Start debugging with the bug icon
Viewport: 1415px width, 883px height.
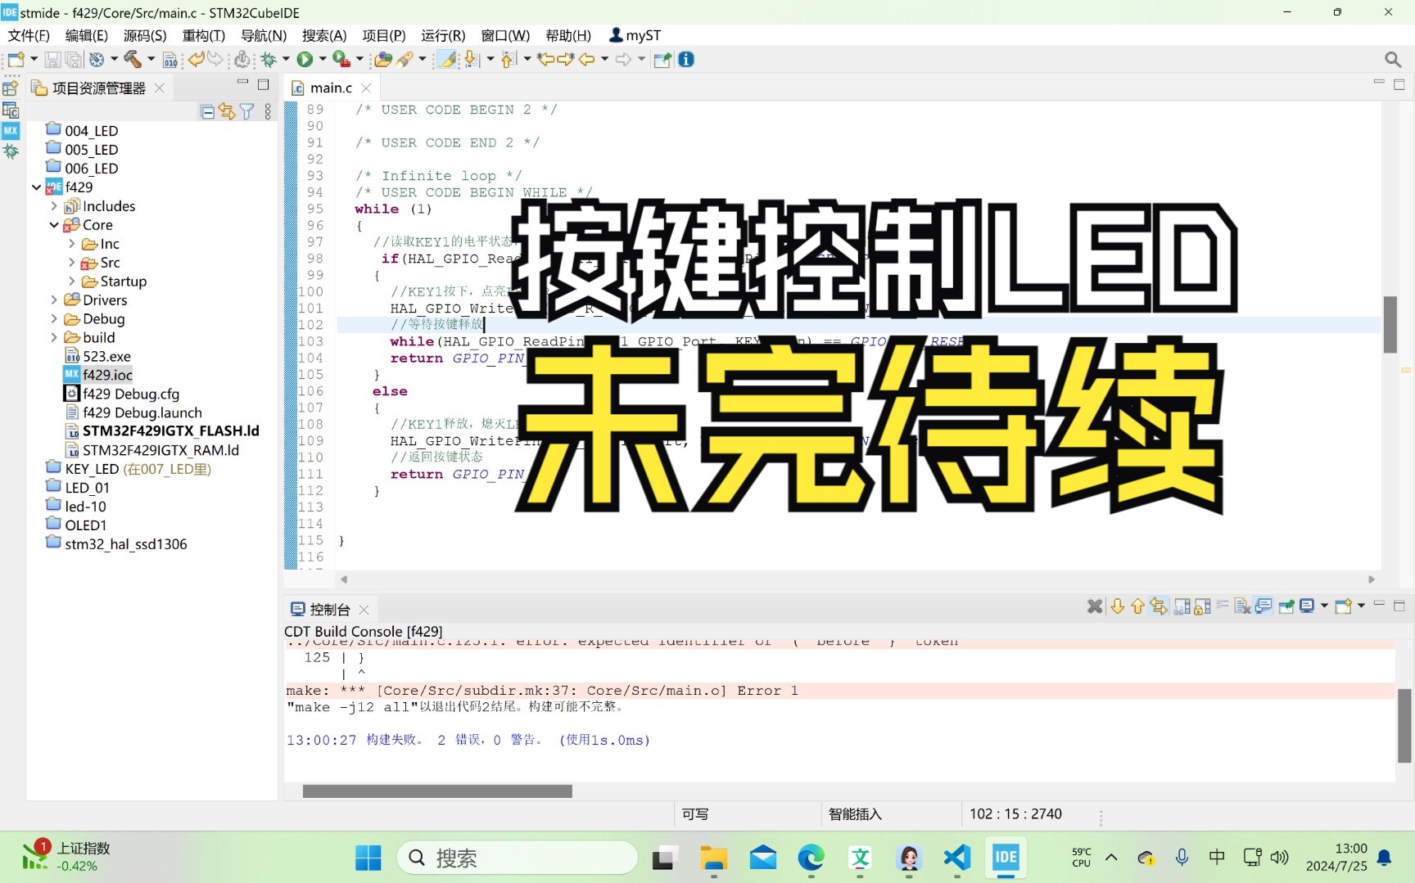pyautogui.click(x=270, y=59)
